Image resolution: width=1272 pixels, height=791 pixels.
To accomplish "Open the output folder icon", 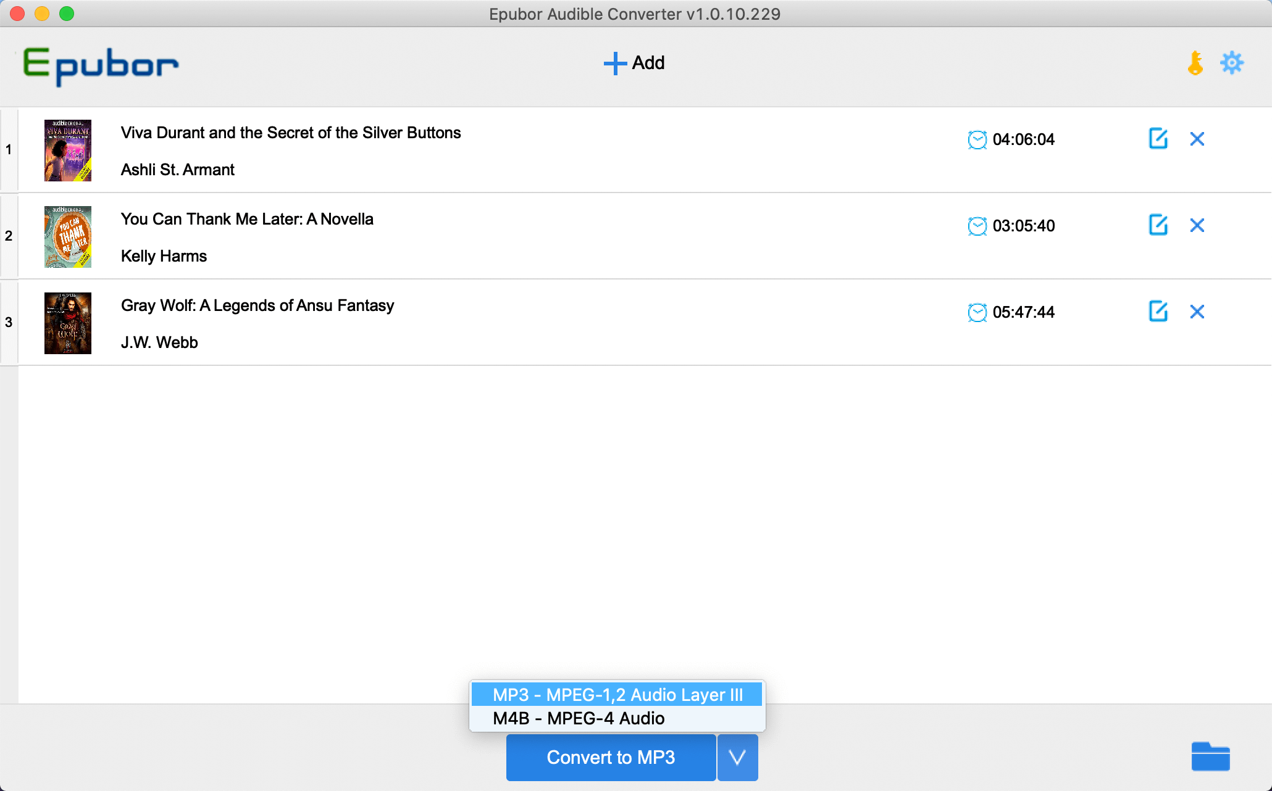I will click(1210, 756).
